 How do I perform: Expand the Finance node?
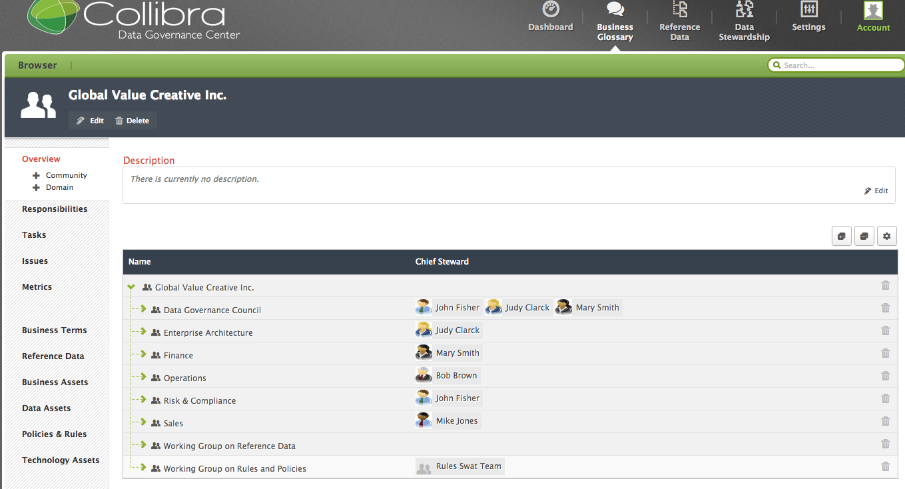(143, 354)
